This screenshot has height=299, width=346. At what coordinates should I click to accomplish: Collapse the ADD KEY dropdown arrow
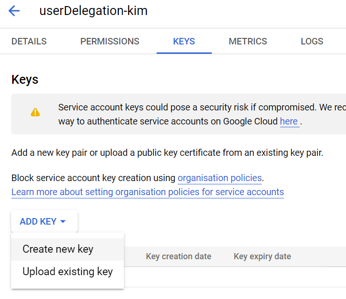tap(63, 221)
